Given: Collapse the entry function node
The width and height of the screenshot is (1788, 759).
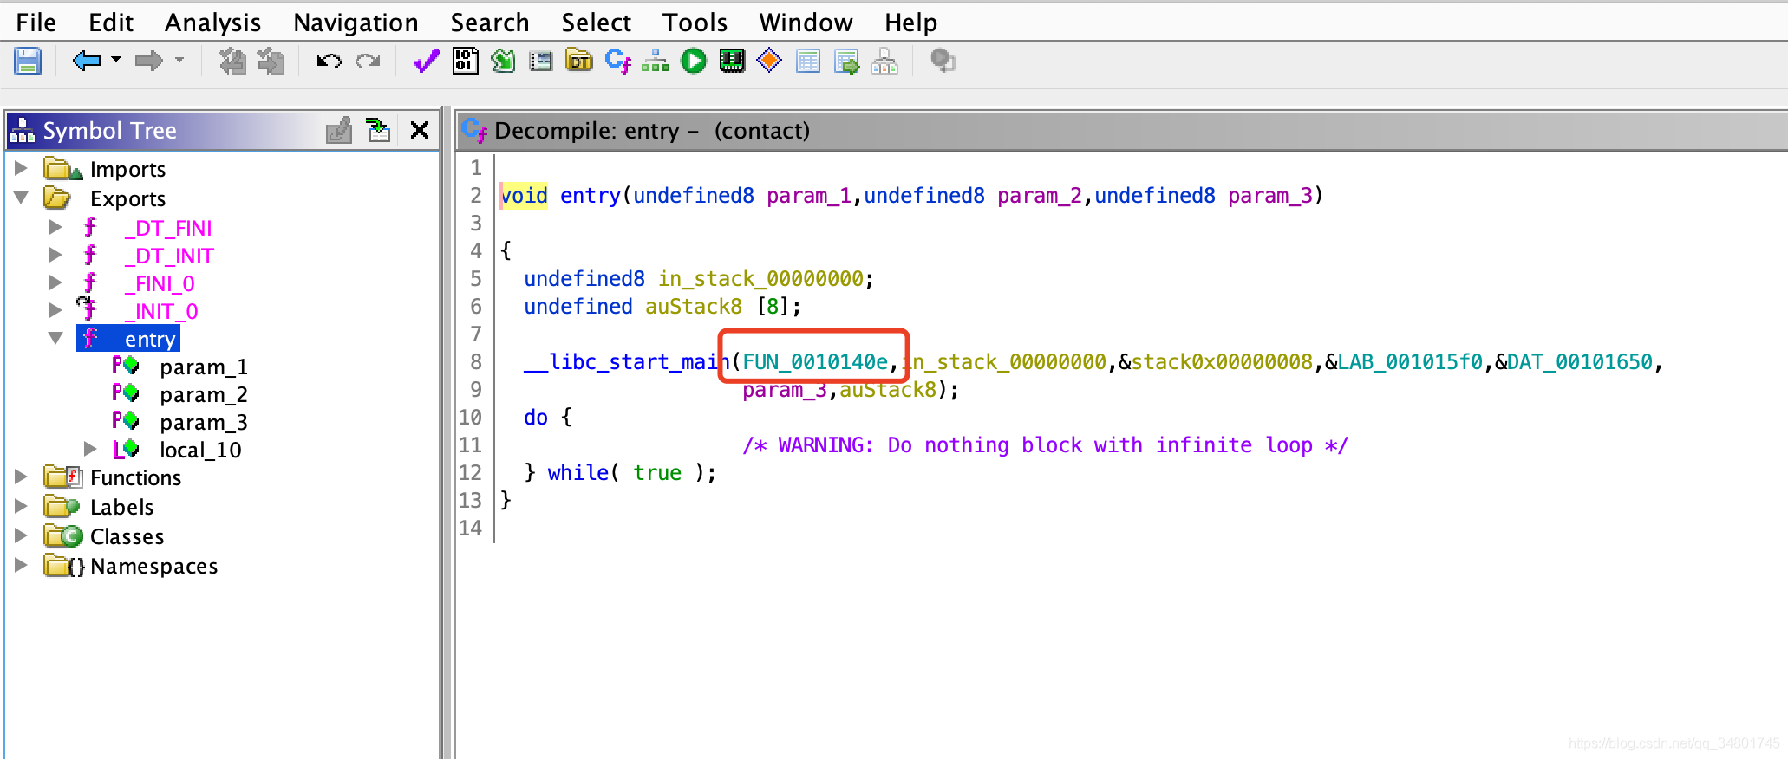Looking at the screenshot, I should (55, 338).
